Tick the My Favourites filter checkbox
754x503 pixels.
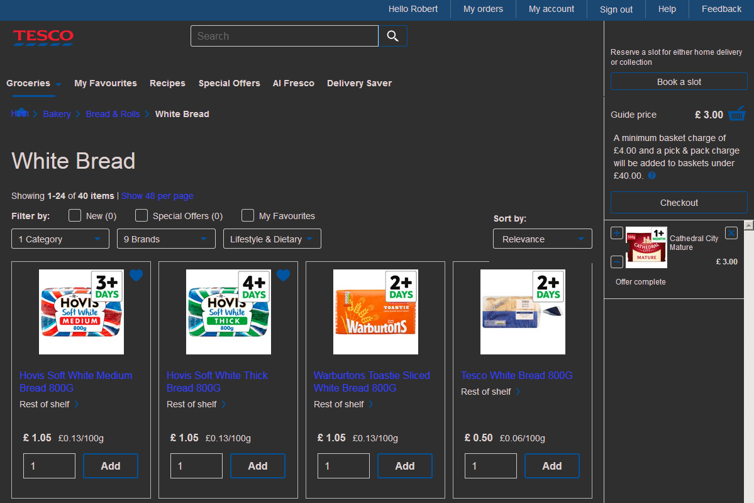[x=248, y=215]
